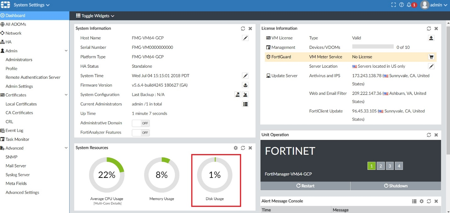Toggle the Administrative Domain switch

[x=141, y=123]
